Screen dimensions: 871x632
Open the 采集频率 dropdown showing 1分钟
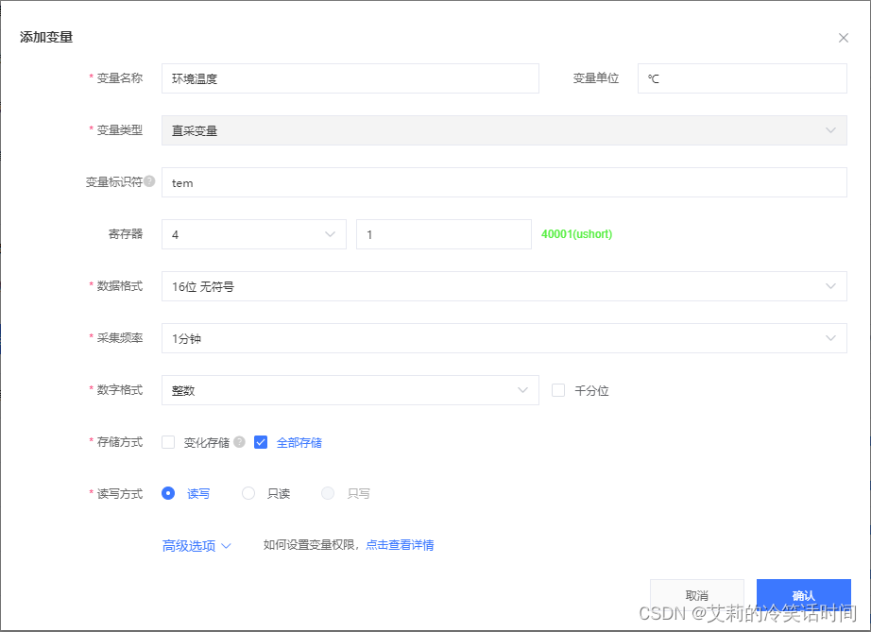click(504, 338)
